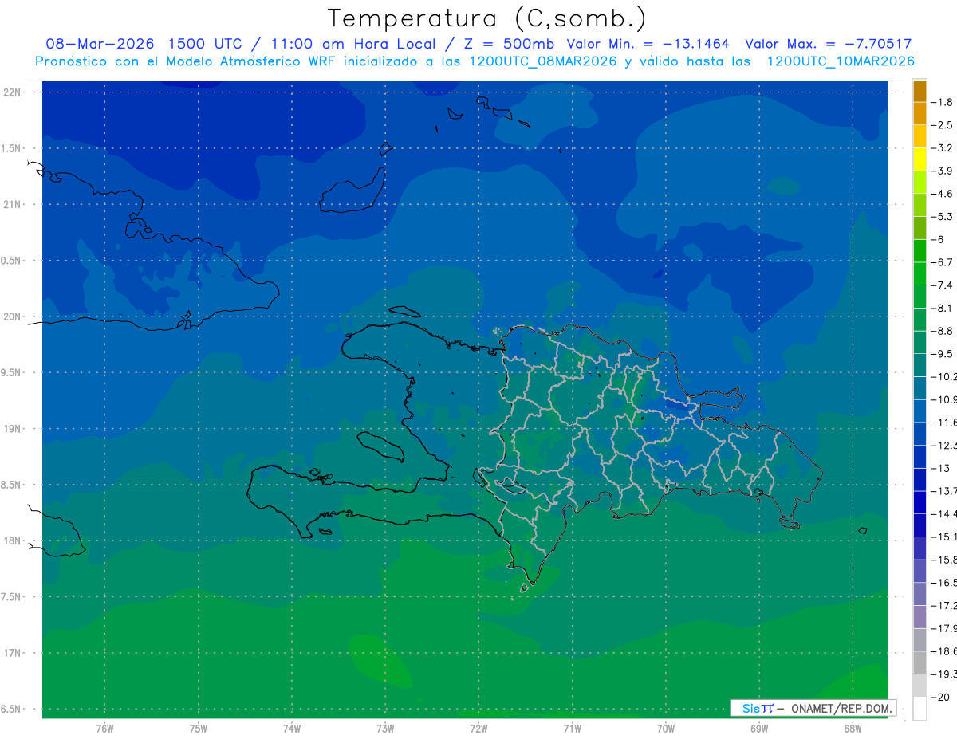Viewport: 957px width, 739px height.
Task: Click the "73W" longitude label
Action: tap(385, 729)
